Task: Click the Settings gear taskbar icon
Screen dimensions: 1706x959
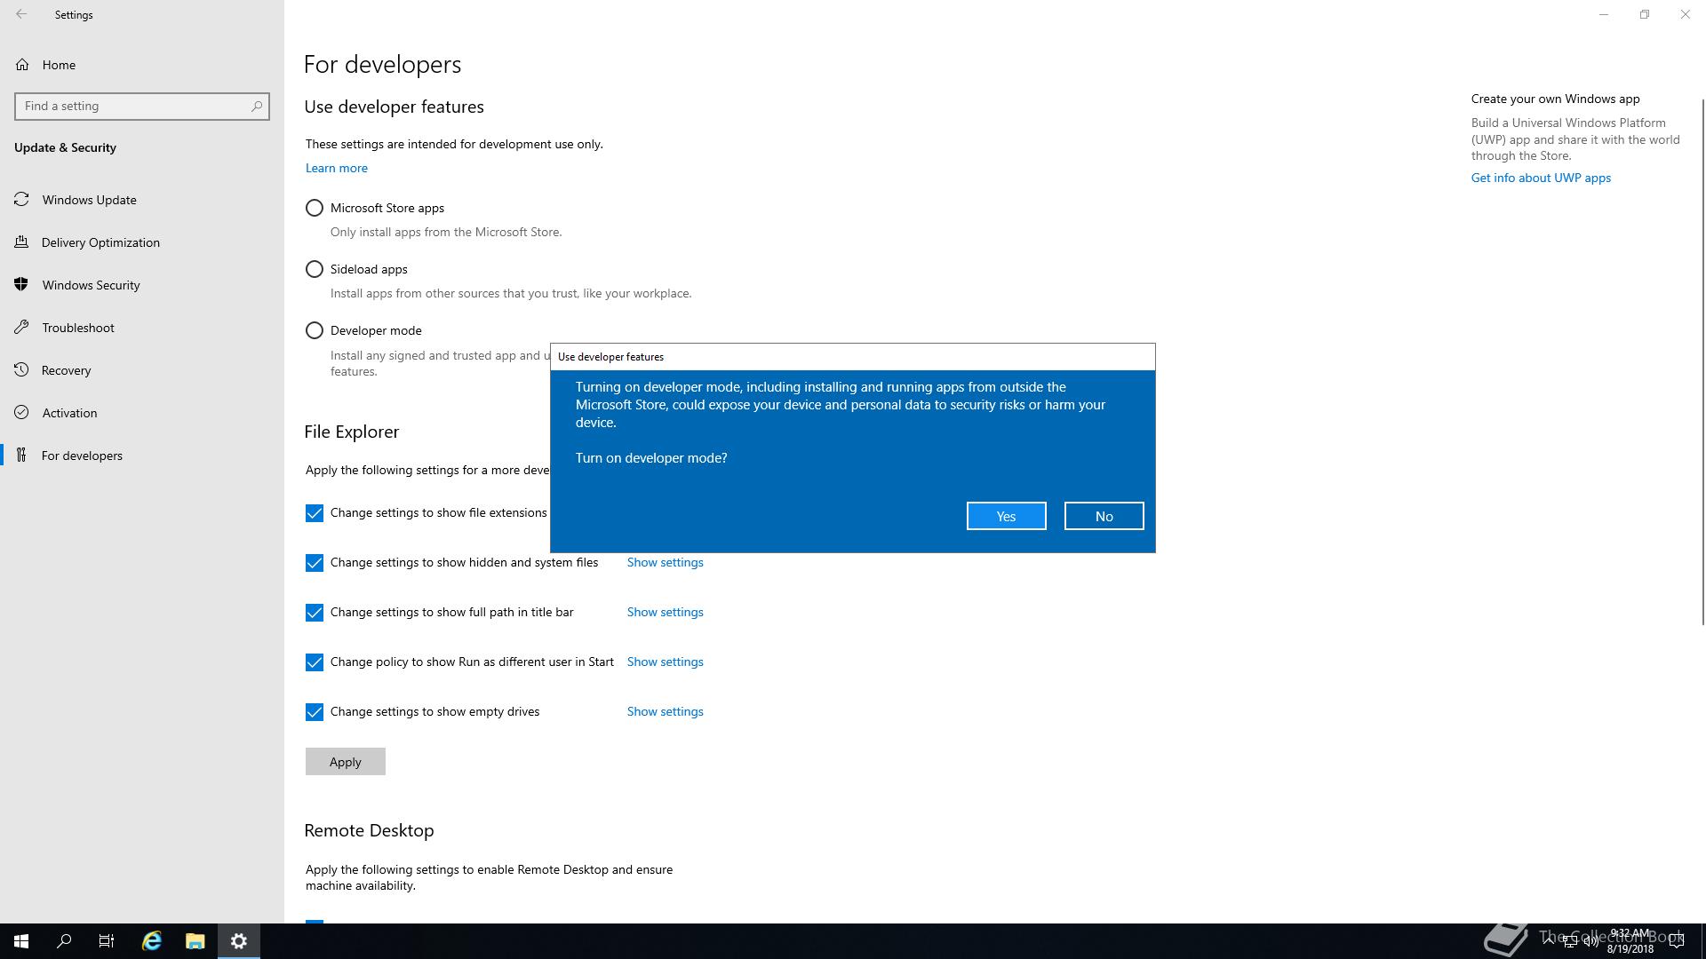Action: pos(239,941)
